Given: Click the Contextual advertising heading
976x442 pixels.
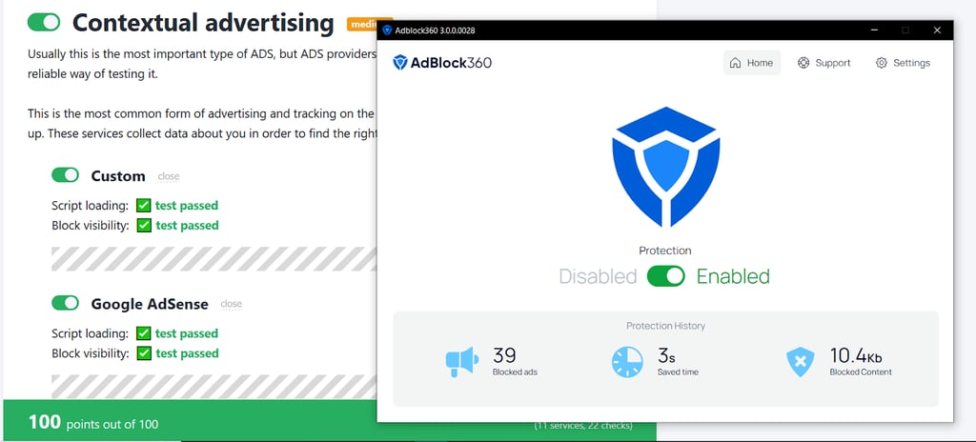Looking at the screenshot, I should pos(203,23).
